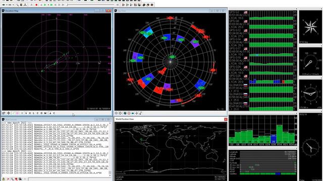Image resolution: width=323 pixels, height=181 pixels.
Task: Click the log playback position slider
Action: click(91, 5)
